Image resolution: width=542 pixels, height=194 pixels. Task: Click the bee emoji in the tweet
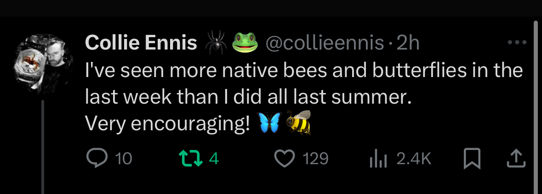(x=299, y=123)
